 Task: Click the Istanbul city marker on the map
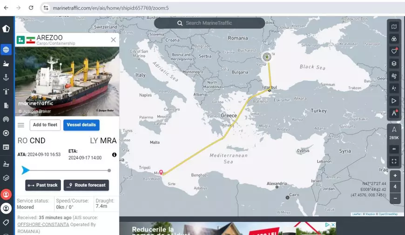[269, 90]
